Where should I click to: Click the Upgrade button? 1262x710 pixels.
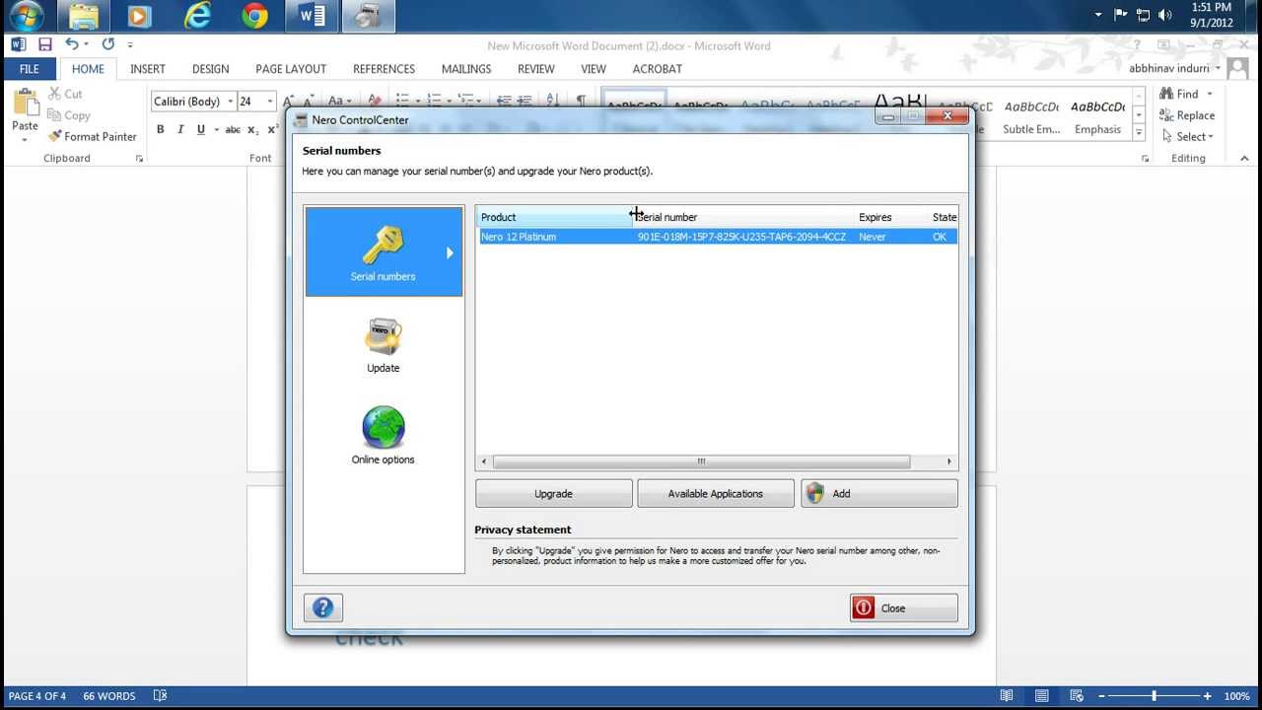pyautogui.click(x=553, y=493)
